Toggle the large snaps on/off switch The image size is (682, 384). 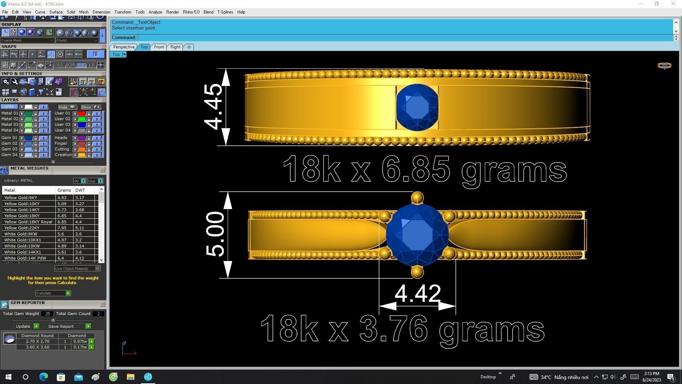tap(96, 54)
